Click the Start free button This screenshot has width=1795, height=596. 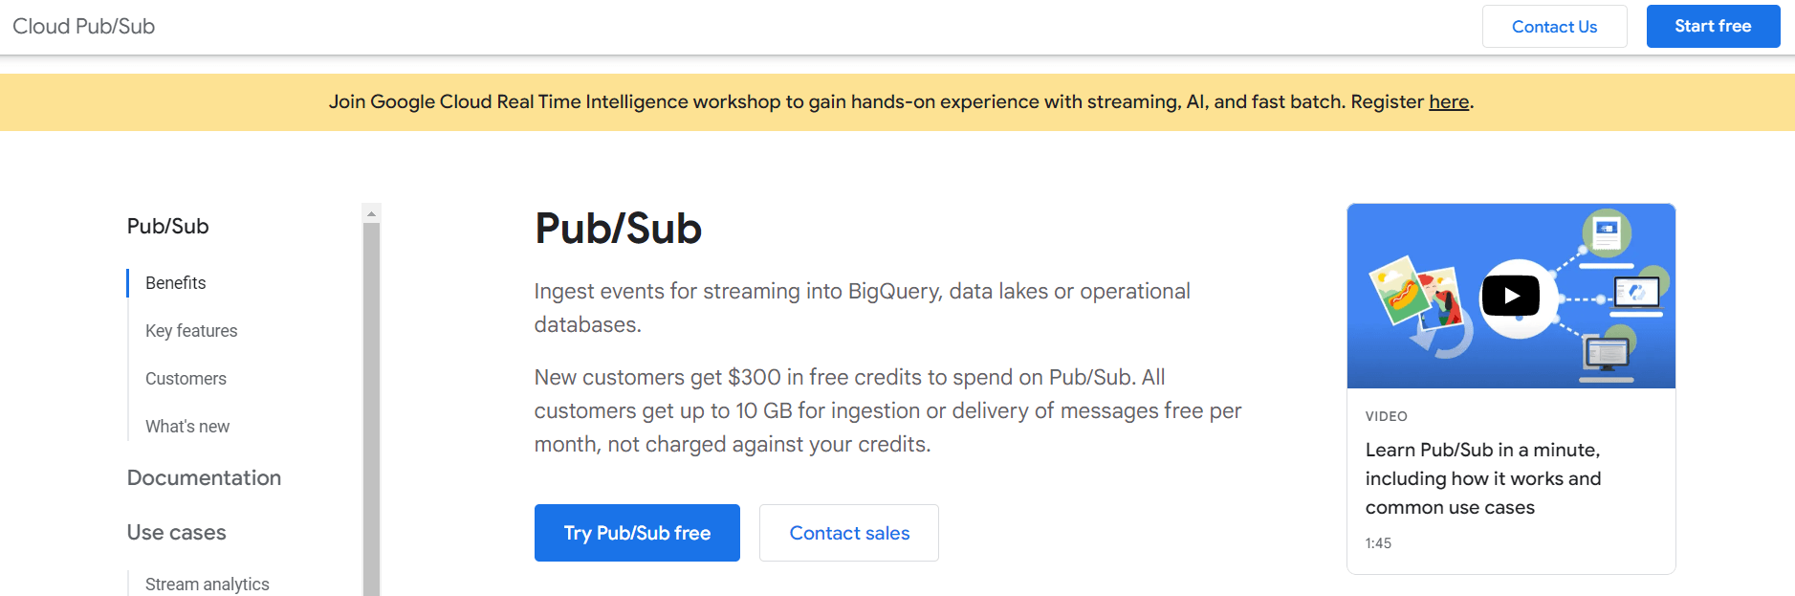pyautogui.click(x=1712, y=26)
